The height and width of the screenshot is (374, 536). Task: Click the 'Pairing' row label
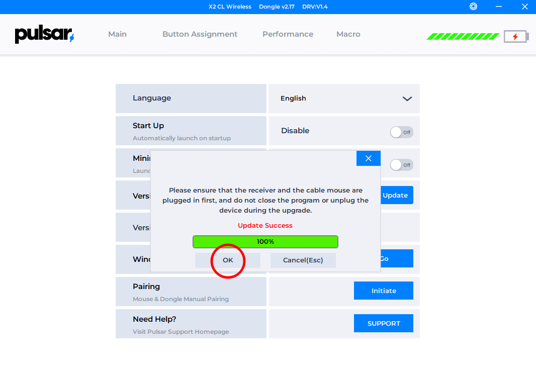[146, 287]
